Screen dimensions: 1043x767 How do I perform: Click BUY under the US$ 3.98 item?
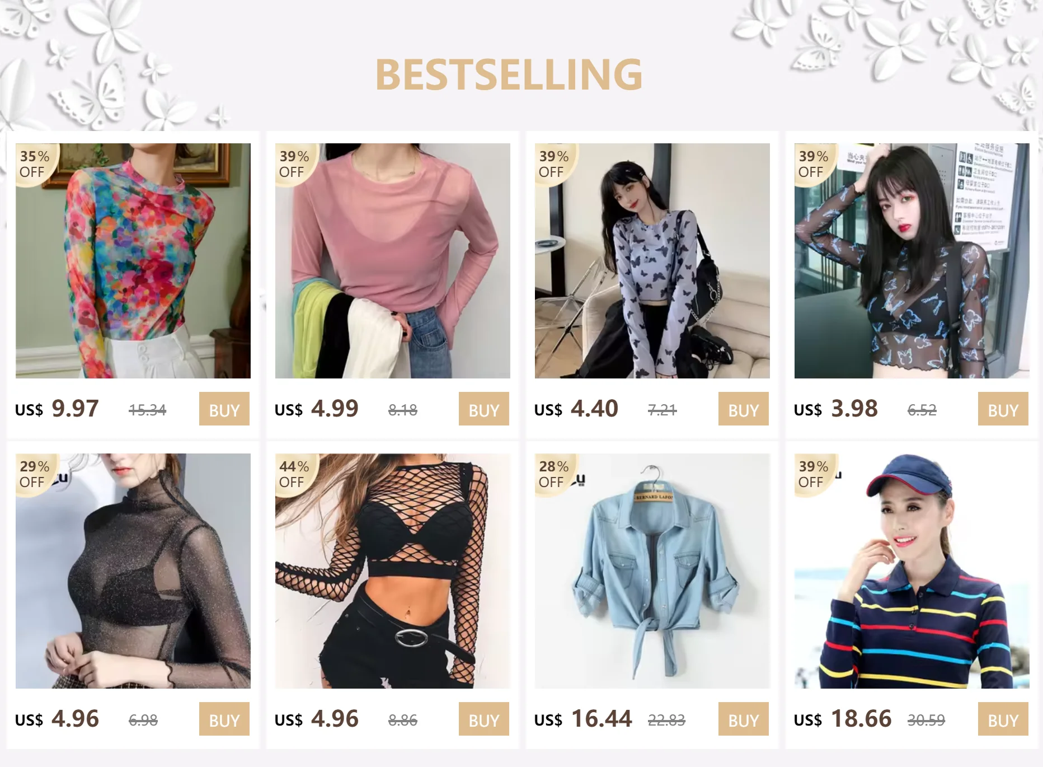(x=1003, y=409)
